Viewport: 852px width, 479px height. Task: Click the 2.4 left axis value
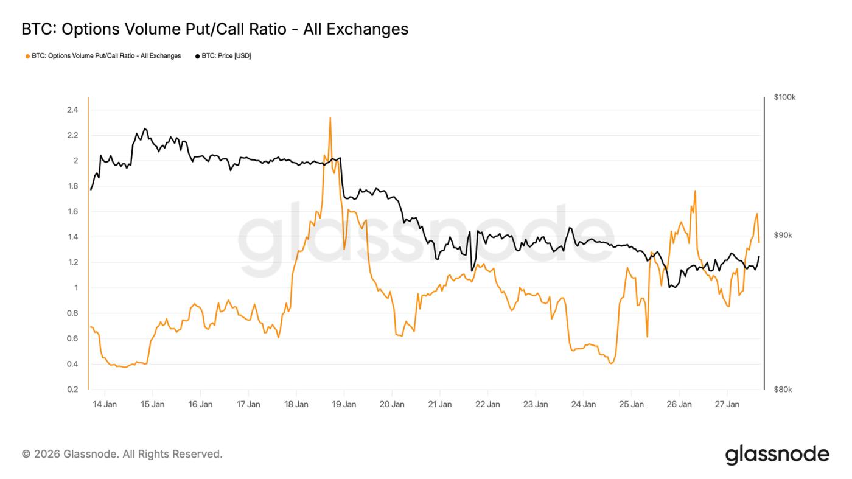72,110
